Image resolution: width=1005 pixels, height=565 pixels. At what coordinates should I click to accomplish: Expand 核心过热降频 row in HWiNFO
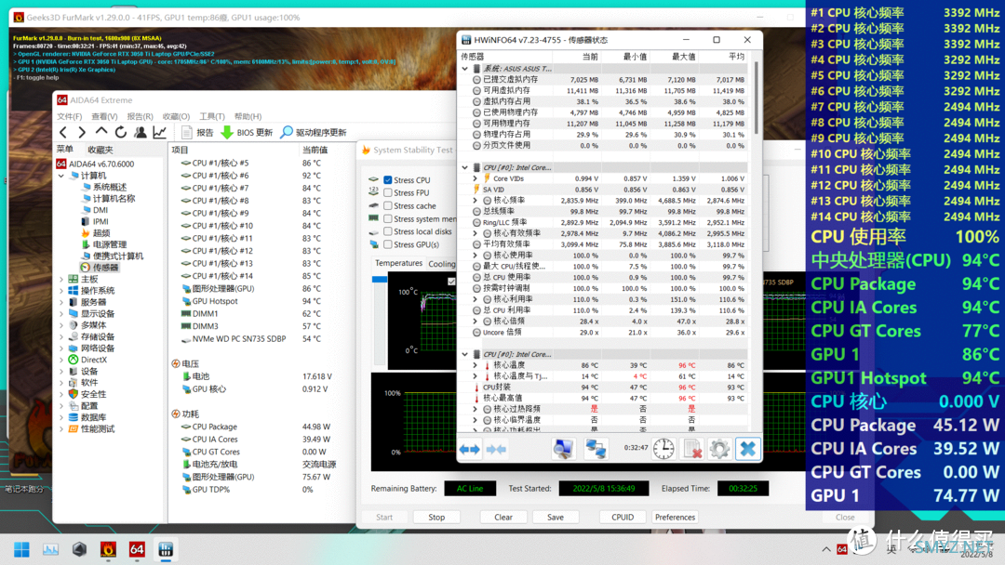(476, 409)
